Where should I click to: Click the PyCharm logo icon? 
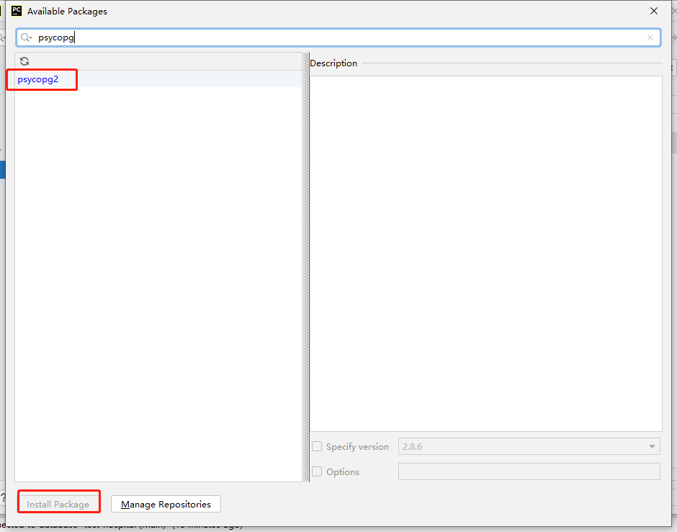coord(17,11)
